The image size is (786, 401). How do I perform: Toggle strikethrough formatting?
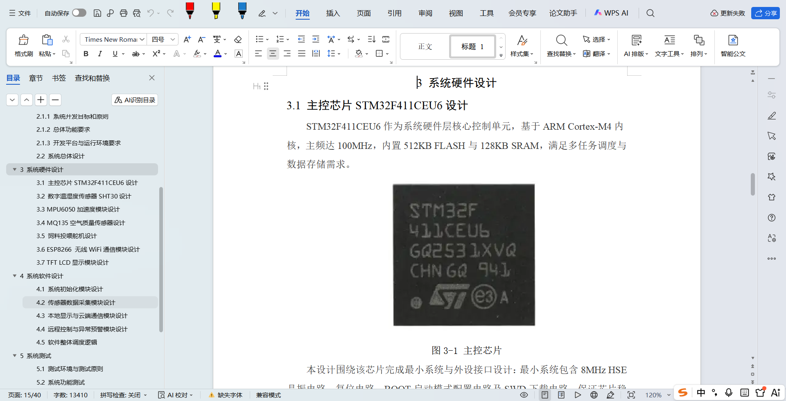(x=136, y=54)
